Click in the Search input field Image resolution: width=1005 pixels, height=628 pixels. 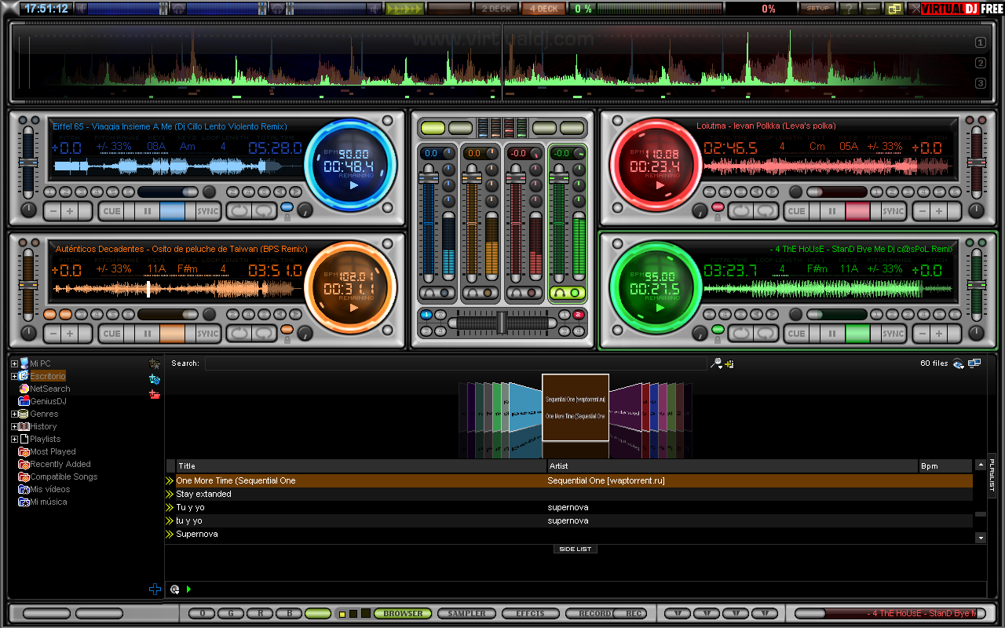coord(455,363)
